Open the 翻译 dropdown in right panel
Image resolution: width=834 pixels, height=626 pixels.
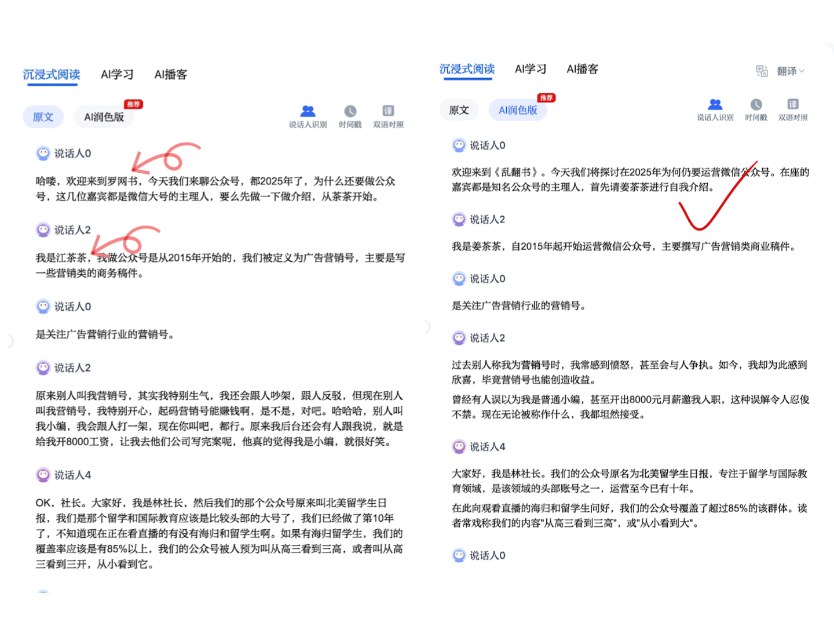coord(791,71)
